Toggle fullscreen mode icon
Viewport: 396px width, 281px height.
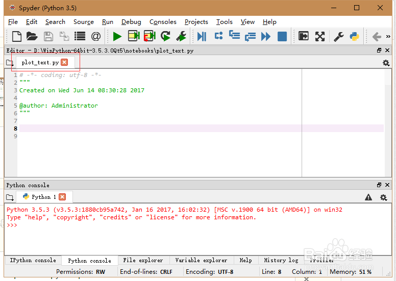(x=320, y=36)
